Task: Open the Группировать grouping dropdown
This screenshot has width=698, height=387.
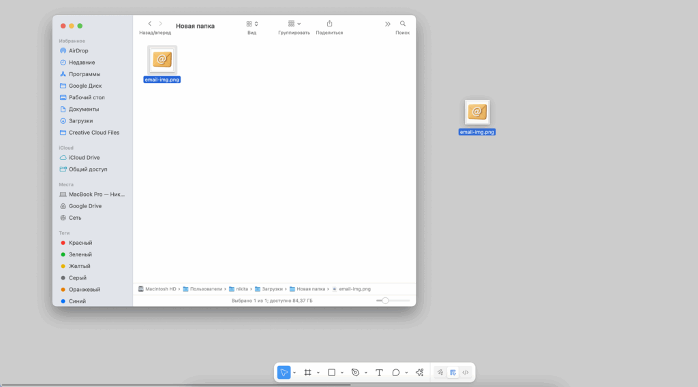Action: pyautogui.click(x=294, y=24)
